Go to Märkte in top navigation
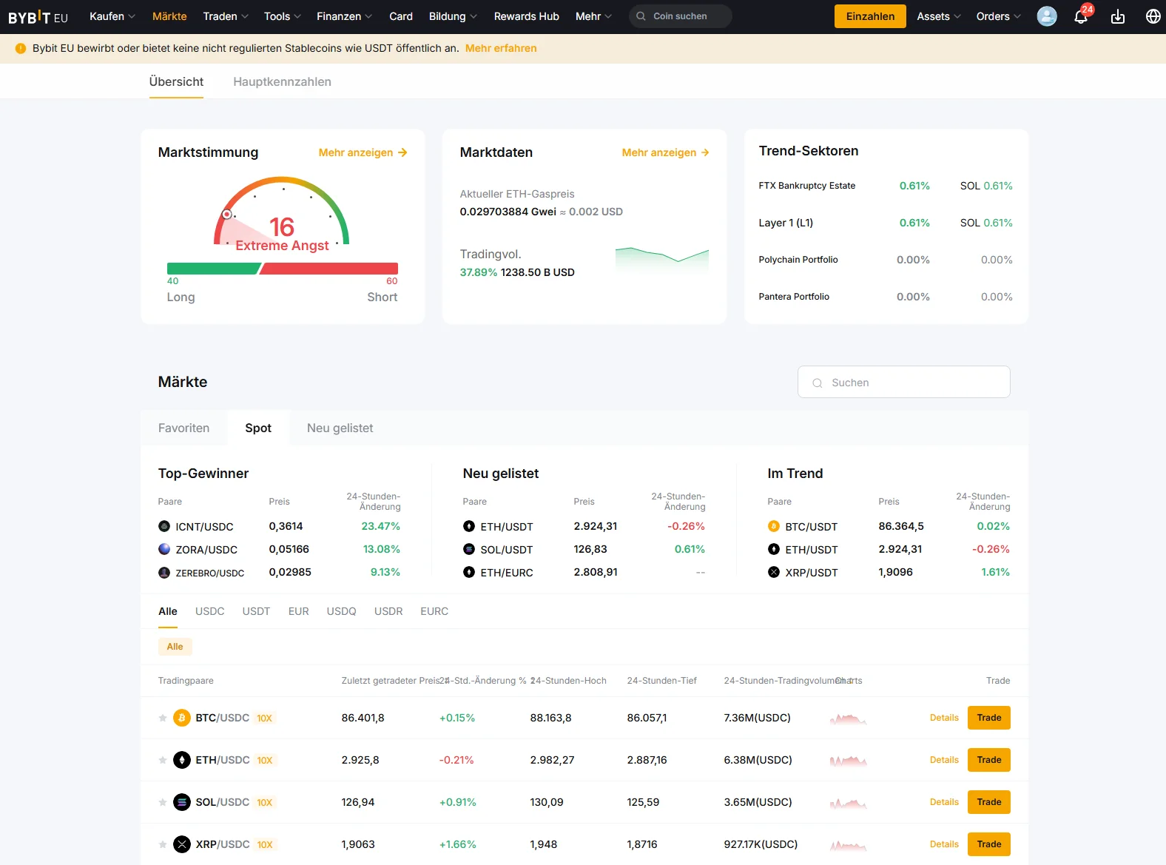This screenshot has width=1166, height=865. 169,16
